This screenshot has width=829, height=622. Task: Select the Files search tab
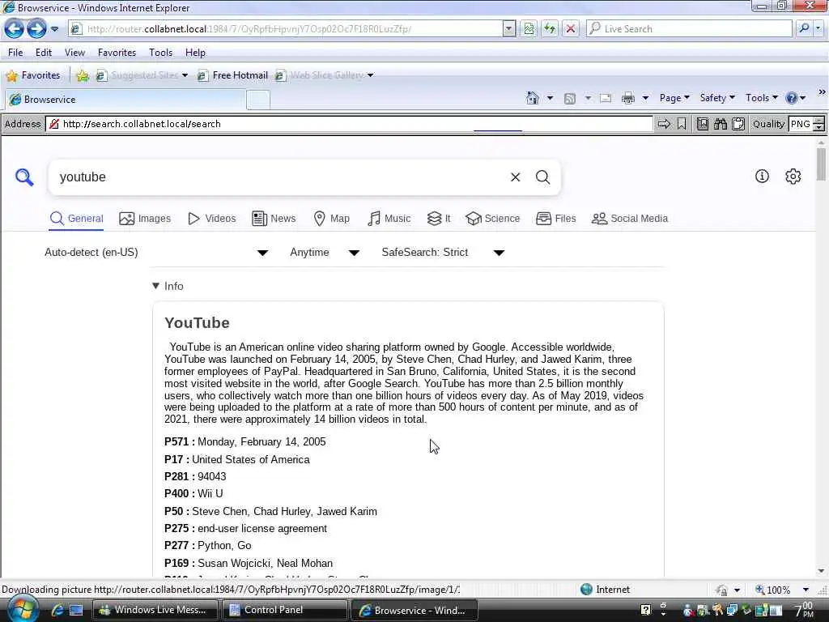point(555,219)
